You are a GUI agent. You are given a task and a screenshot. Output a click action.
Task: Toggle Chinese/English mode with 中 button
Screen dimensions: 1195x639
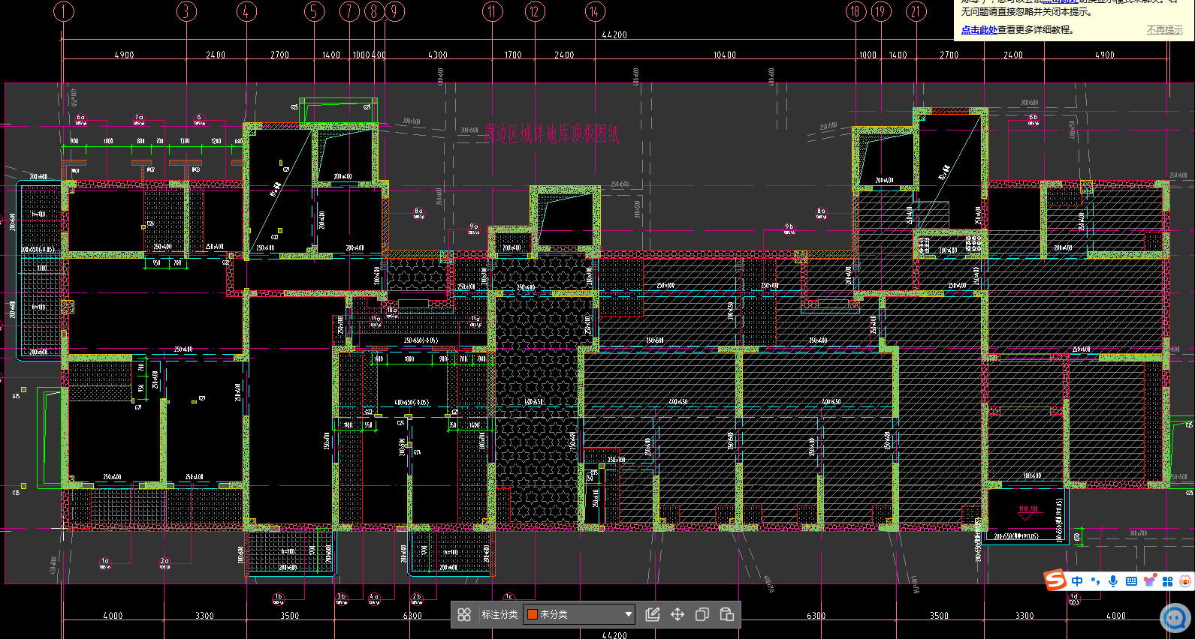1078,581
